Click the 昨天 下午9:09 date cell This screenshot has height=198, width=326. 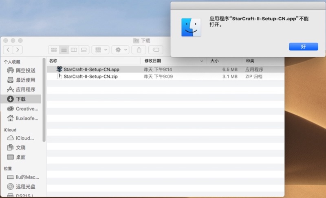tap(159, 76)
